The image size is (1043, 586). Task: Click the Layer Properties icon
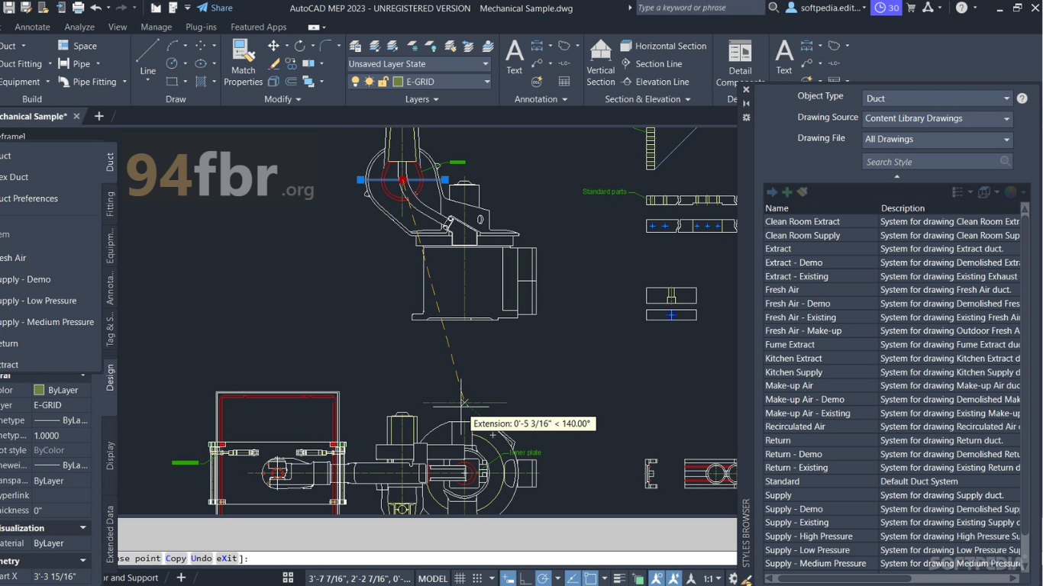pyautogui.click(x=355, y=46)
